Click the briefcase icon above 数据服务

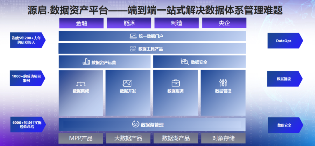pyautogui.click(x=176, y=83)
